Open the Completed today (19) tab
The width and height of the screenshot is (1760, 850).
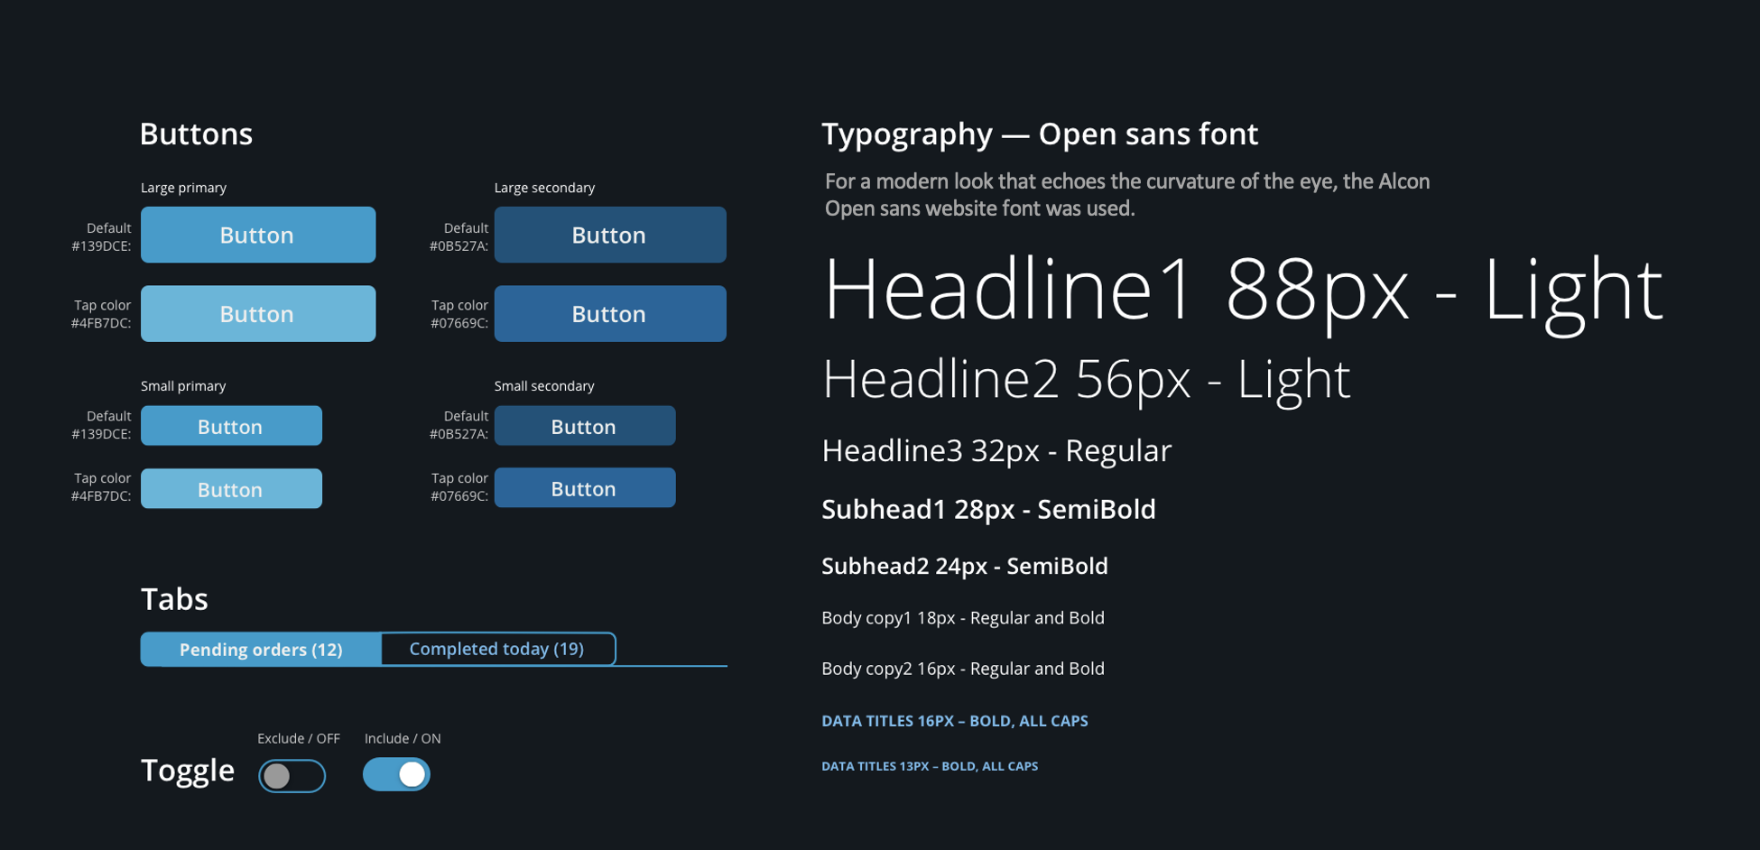point(498,649)
